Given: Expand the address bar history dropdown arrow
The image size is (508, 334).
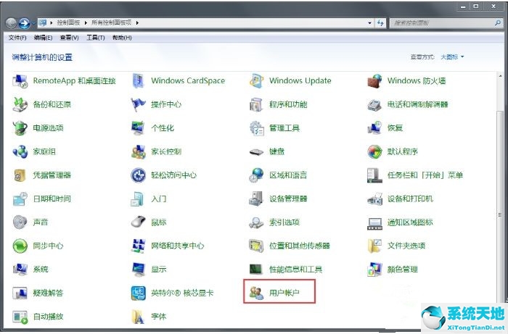Looking at the screenshot, I should (369, 23).
